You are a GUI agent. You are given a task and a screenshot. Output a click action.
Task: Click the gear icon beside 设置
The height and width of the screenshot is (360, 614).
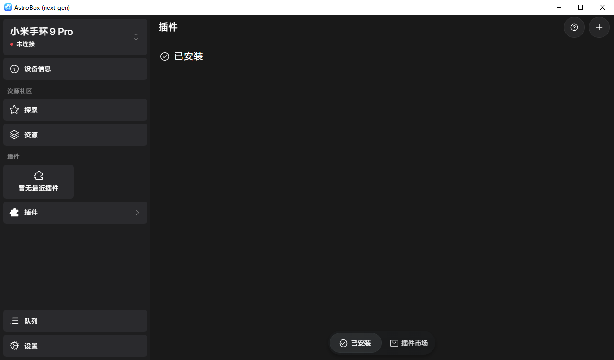(x=14, y=346)
